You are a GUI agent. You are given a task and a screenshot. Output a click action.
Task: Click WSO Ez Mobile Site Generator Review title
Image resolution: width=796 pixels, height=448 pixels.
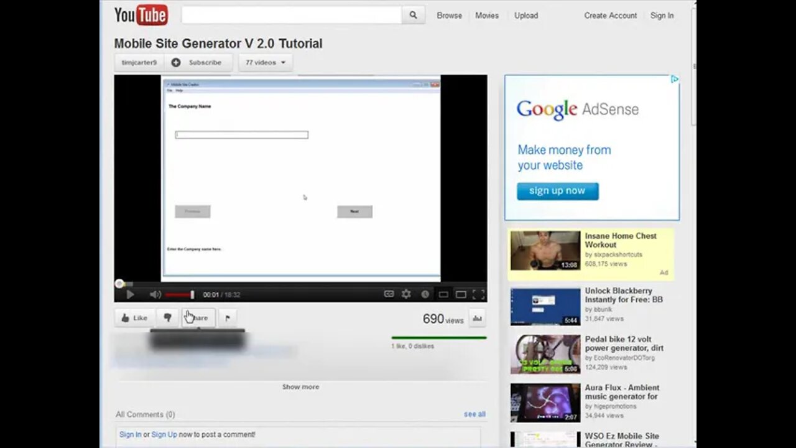pos(622,440)
